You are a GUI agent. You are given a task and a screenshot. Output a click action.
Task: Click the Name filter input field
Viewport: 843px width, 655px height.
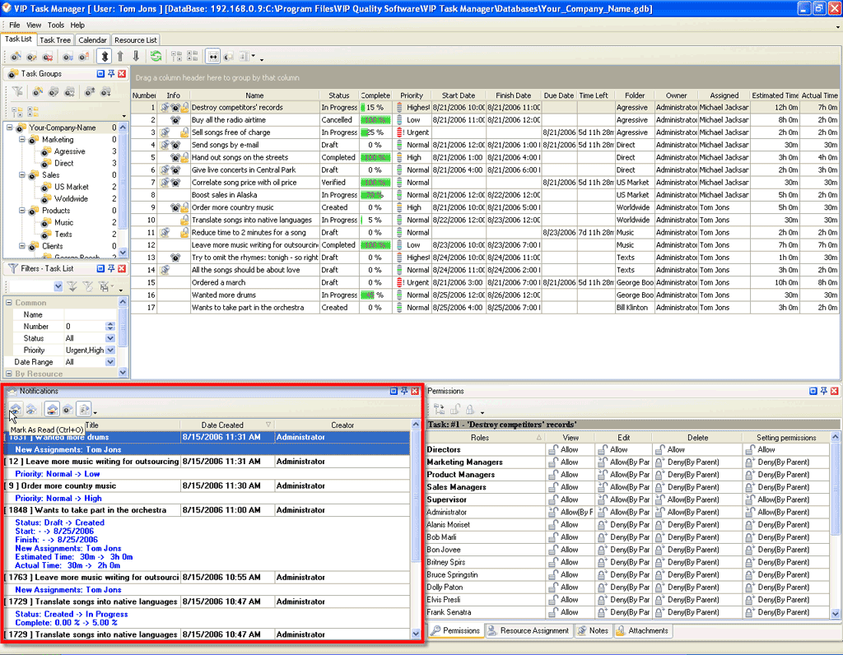click(x=89, y=314)
